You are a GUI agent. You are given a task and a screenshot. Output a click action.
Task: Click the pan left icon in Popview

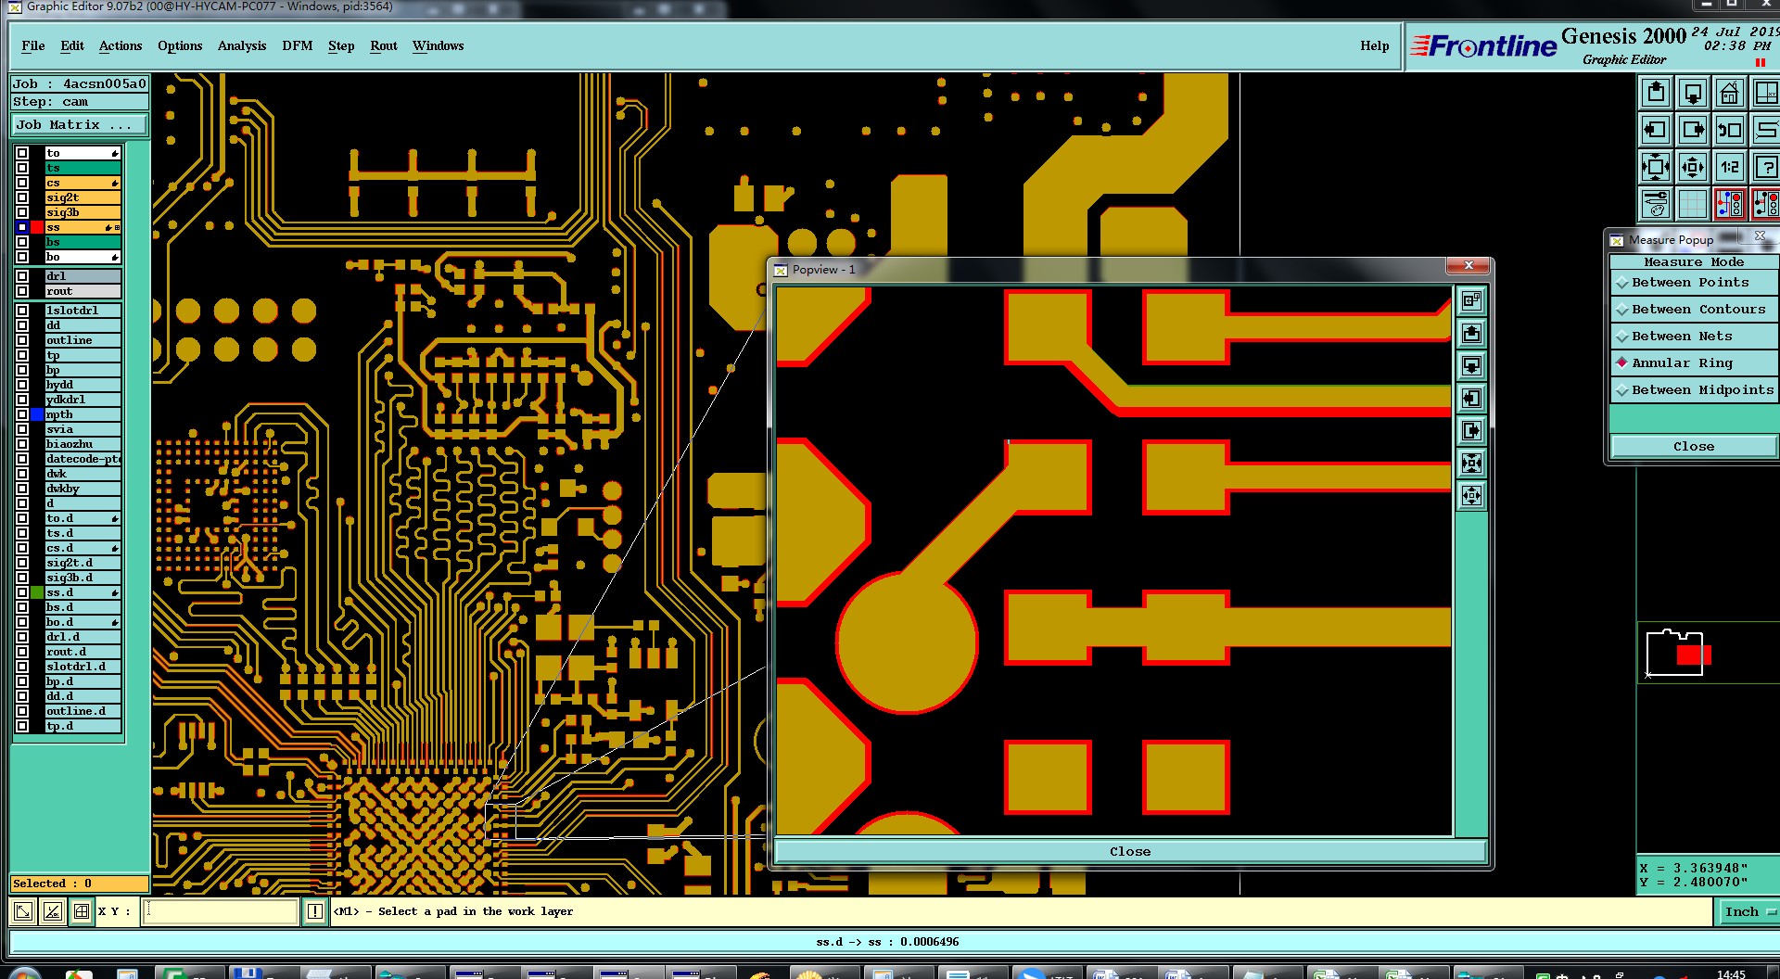[1471, 398]
